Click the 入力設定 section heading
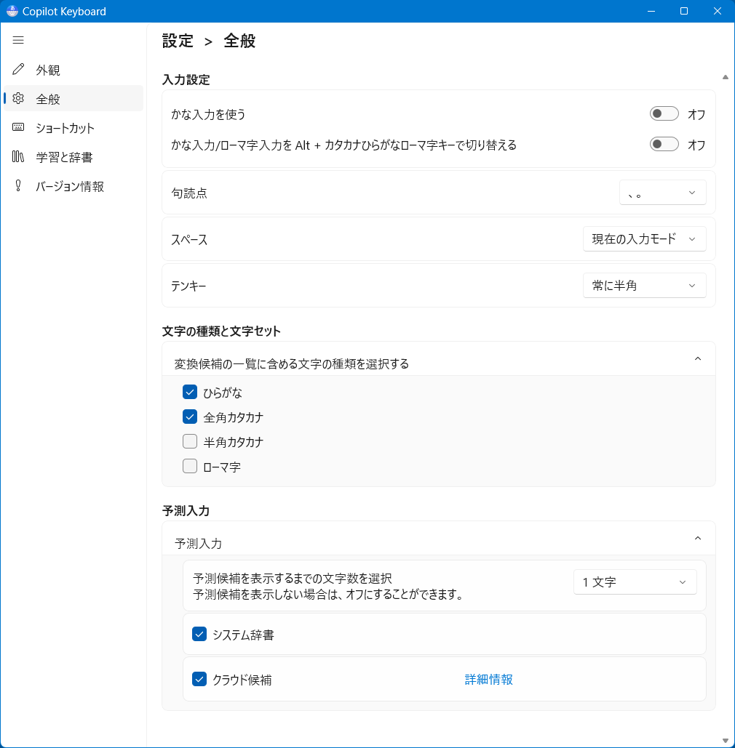This screenshot has width=735, height=748. [186, 80]
